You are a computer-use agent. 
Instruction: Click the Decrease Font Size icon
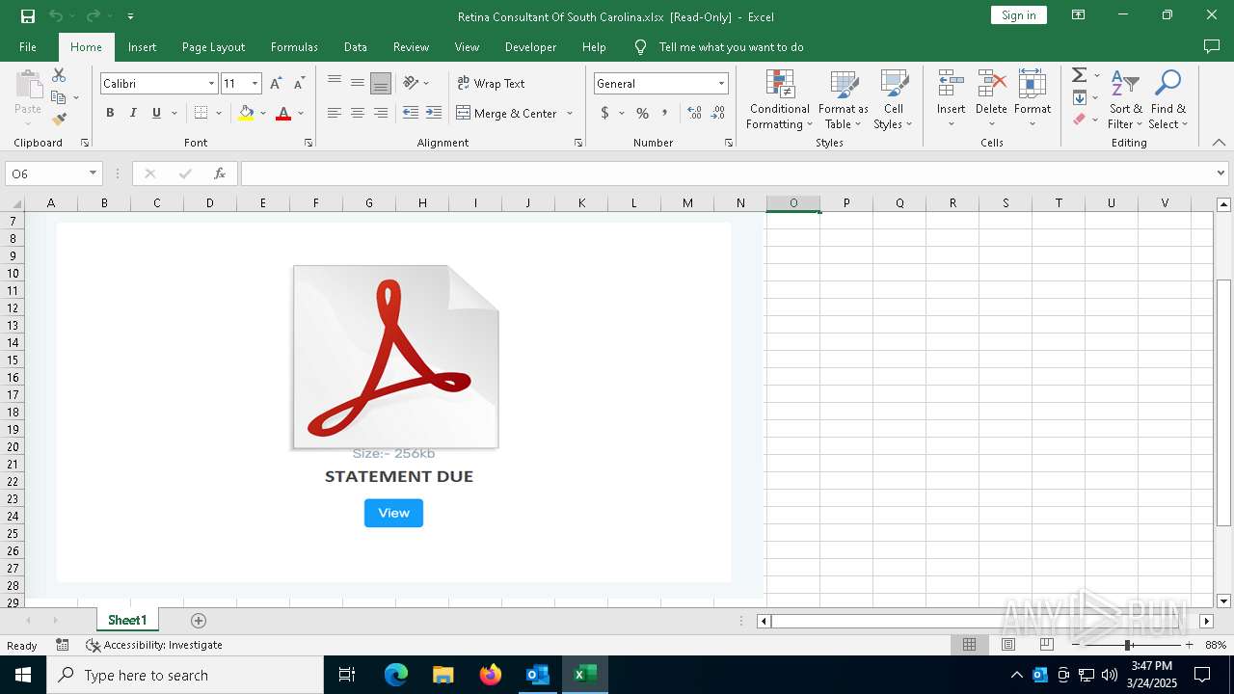[x=299, y=84]
